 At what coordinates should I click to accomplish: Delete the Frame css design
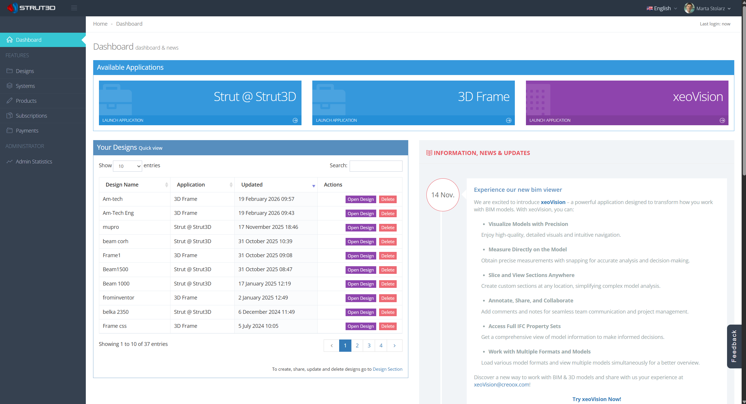click(x=388, y=326)
